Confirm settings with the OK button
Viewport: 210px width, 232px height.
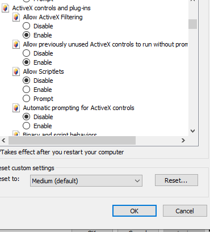(135, 211)
